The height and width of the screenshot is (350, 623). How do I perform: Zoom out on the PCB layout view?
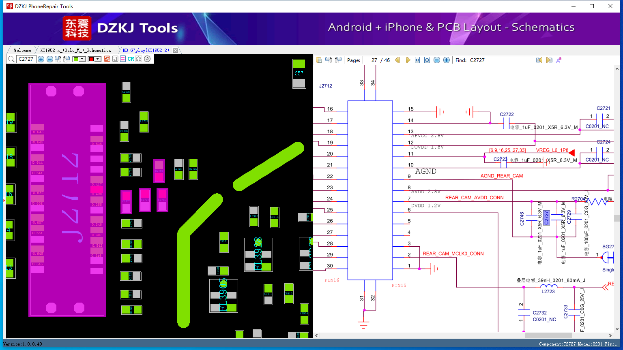[50, 59]
